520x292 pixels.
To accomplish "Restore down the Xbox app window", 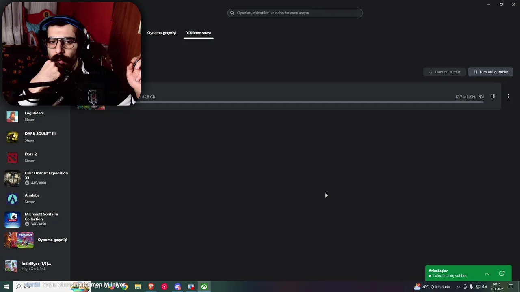I will pyautogui.click(x=501, y=4).
